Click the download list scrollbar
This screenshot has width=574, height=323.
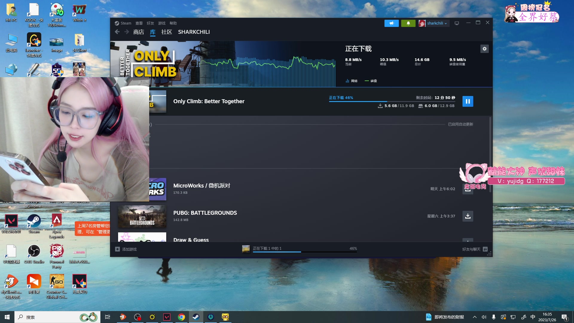pos(490,154)
